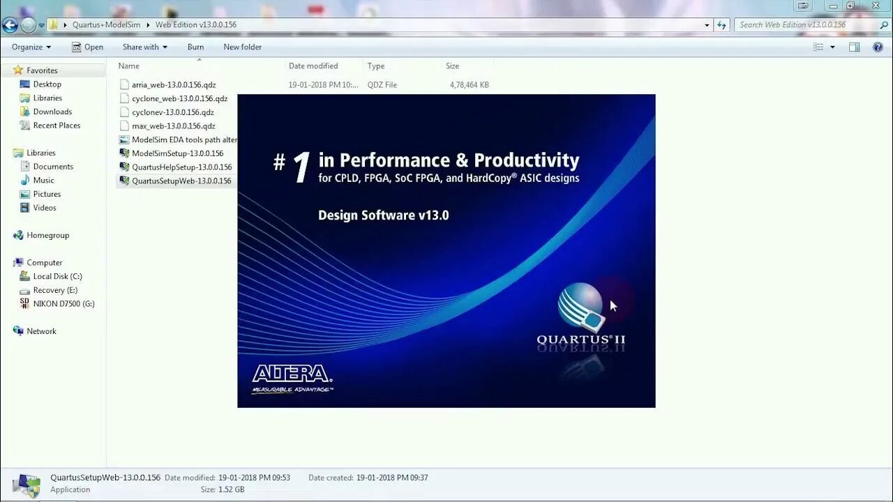Open the Organize menu
The height and width of the screenshot is (502, 893).
click(x=31, y=47)
